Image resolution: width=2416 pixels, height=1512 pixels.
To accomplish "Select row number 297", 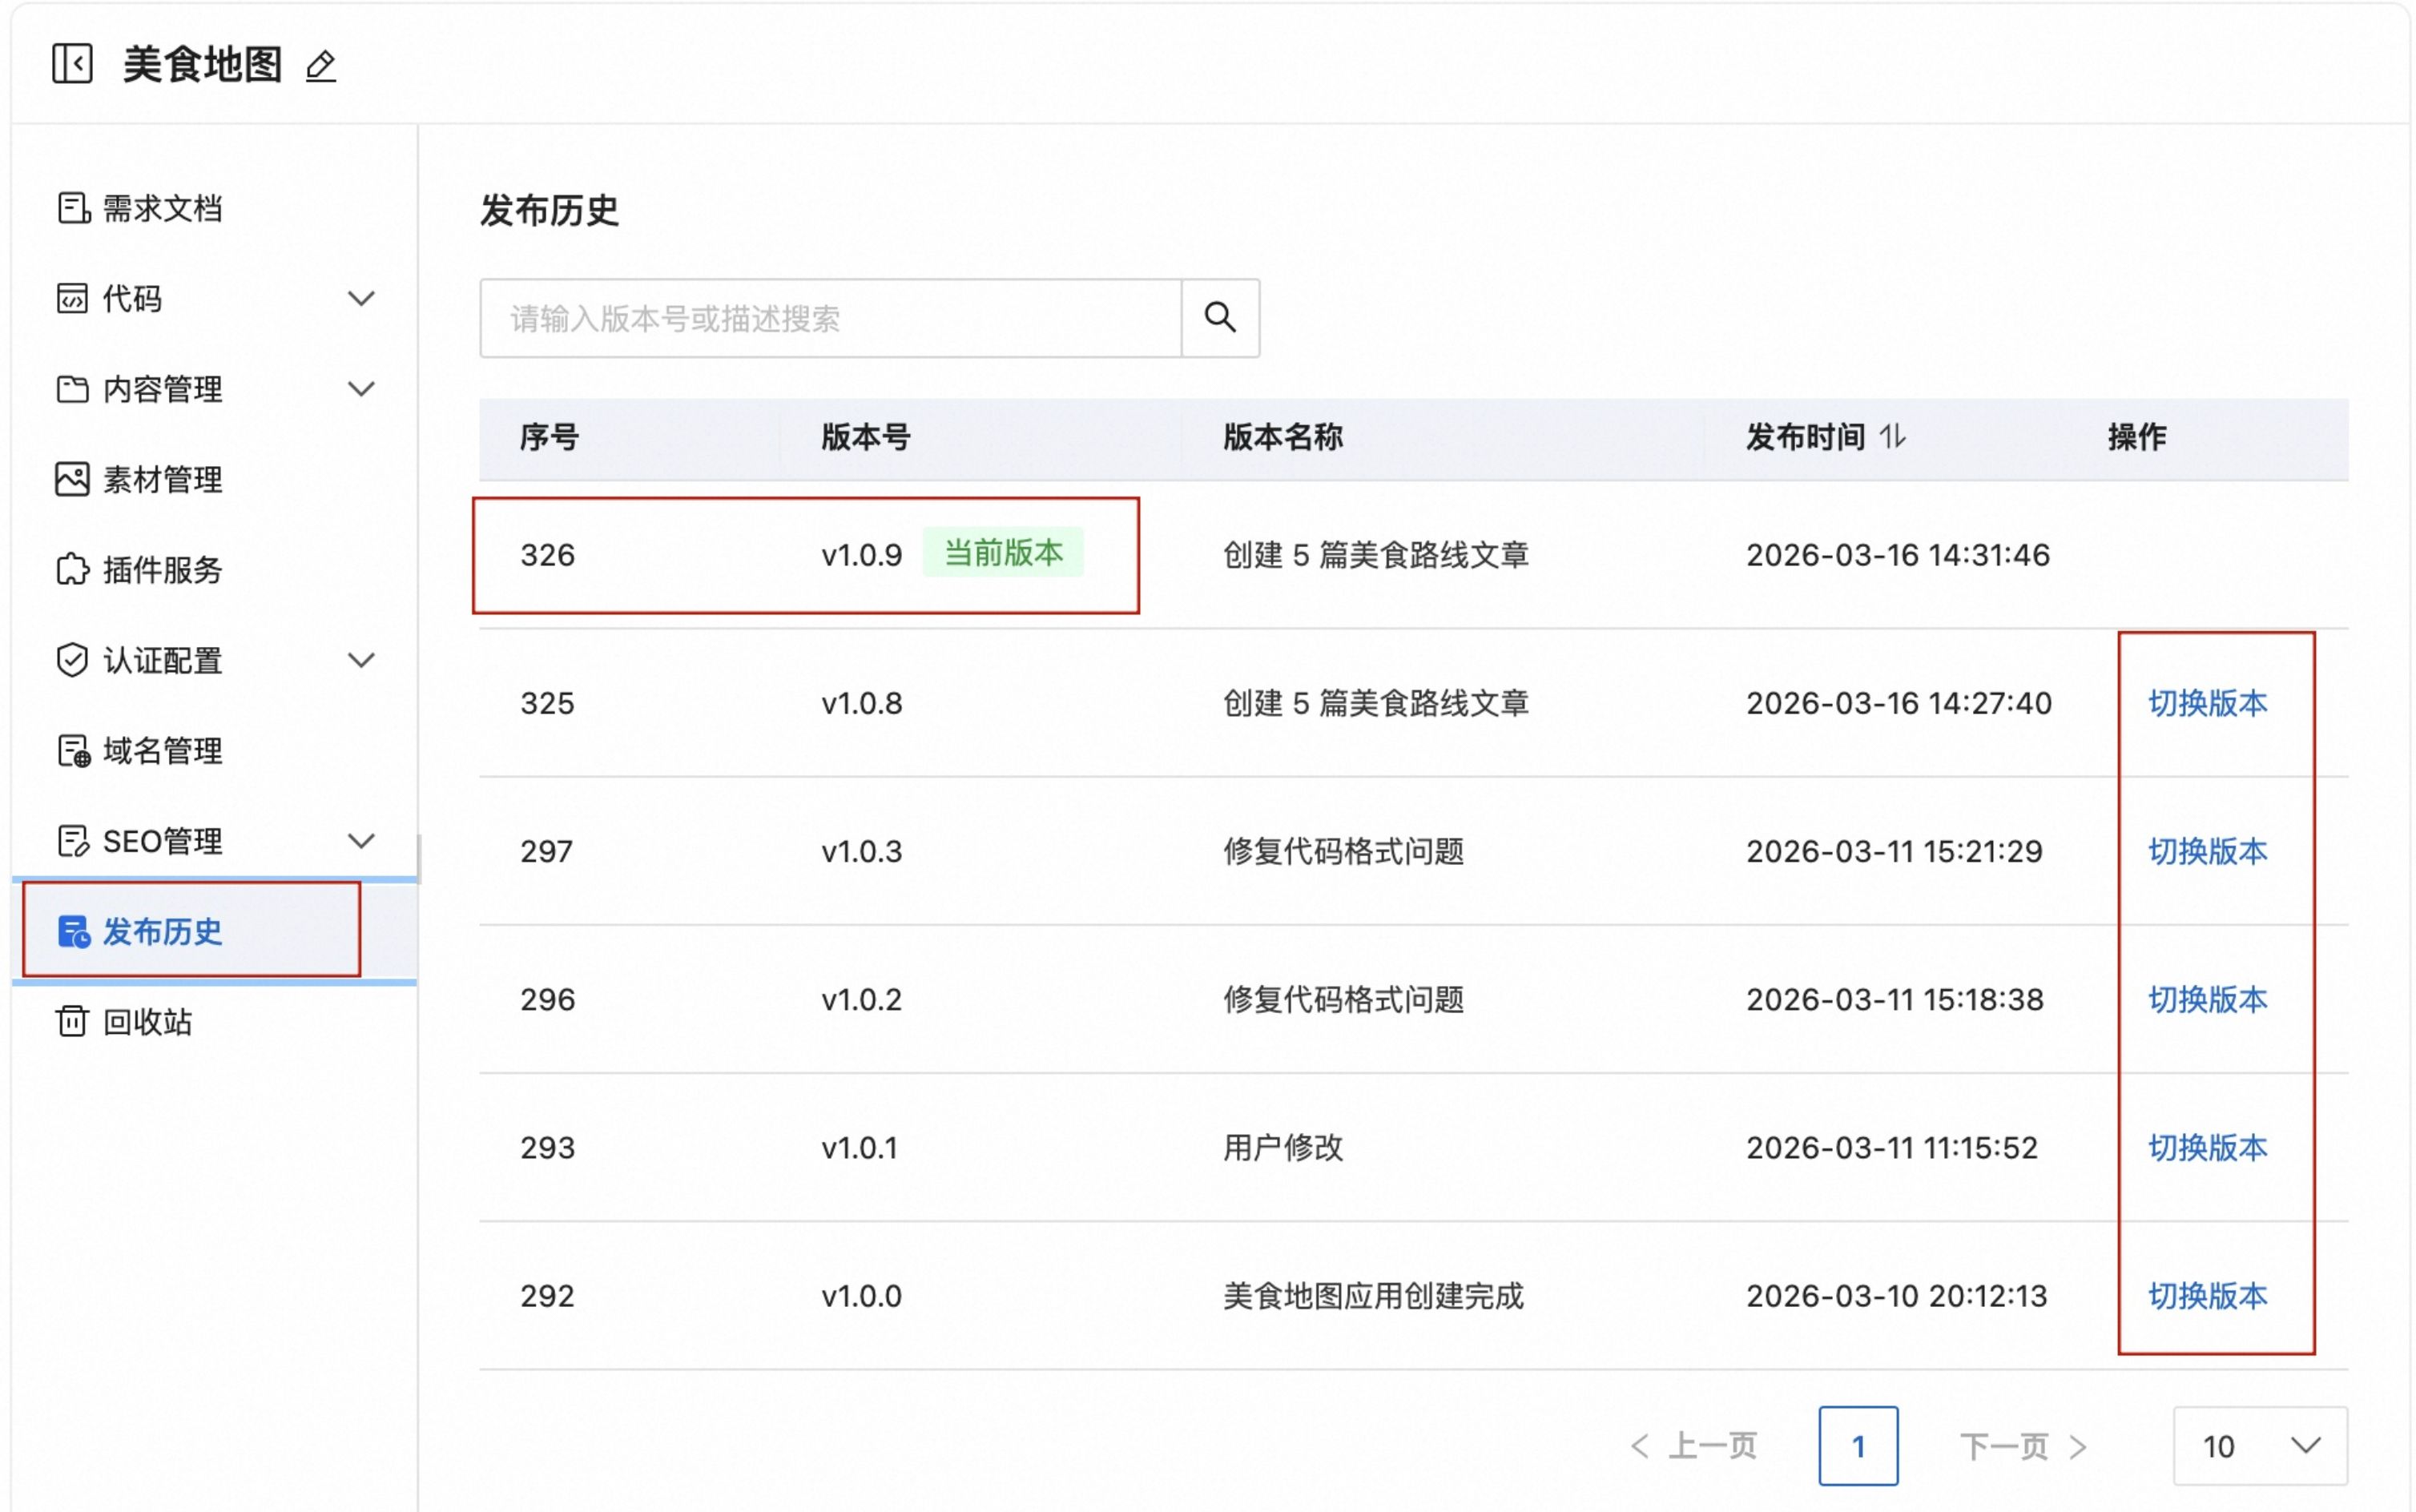I will click(x=546, y=851).
